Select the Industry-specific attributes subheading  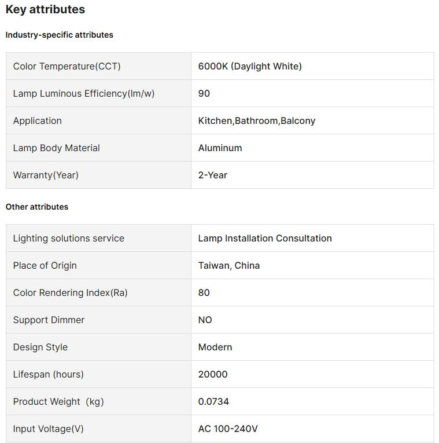click(x=60, y=35)
